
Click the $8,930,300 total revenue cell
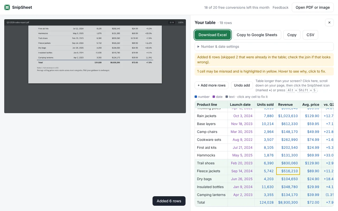[x=288, y=202]
